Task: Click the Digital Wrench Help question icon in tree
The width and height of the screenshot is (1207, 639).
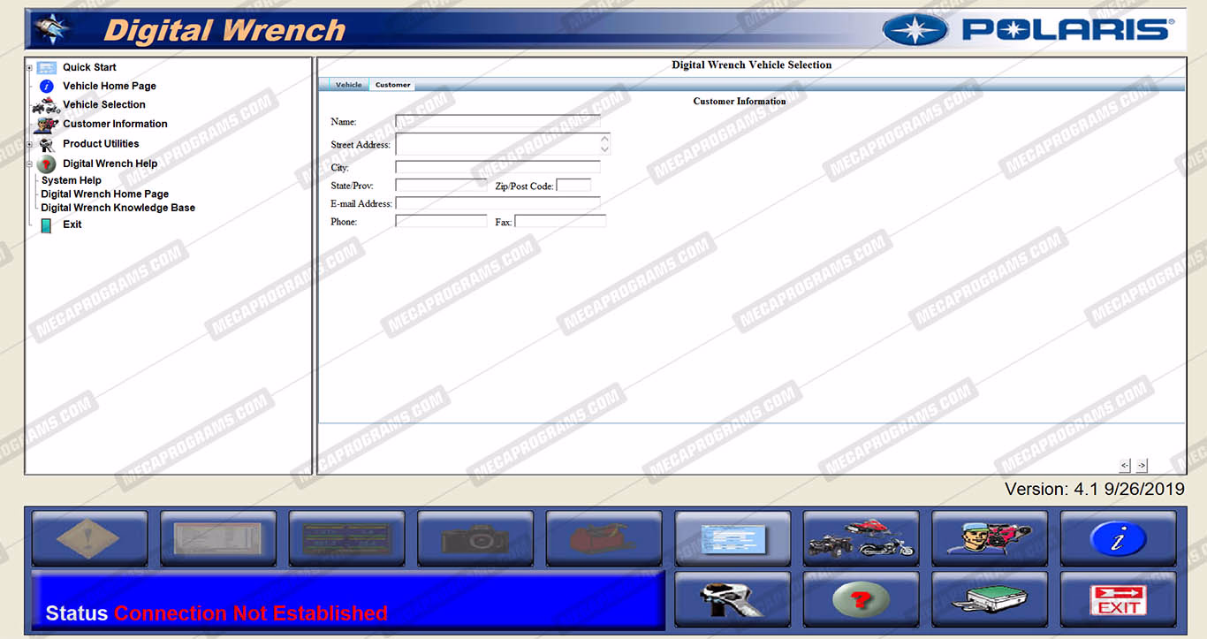Action: [x=47, y=164]
